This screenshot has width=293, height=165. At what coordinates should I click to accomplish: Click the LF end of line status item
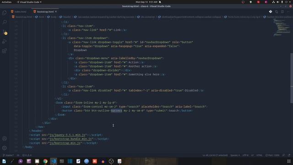point(252,155)
